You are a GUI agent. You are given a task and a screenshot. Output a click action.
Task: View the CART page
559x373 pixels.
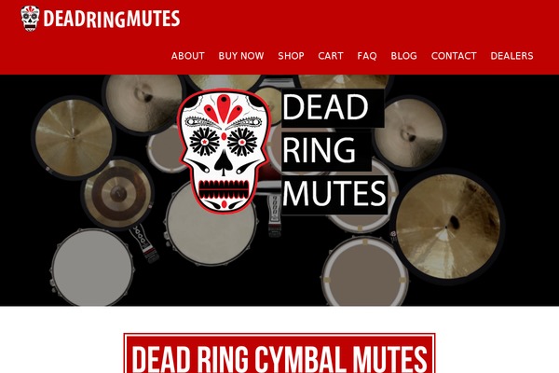pyautogui.click(x=331, y=56)
